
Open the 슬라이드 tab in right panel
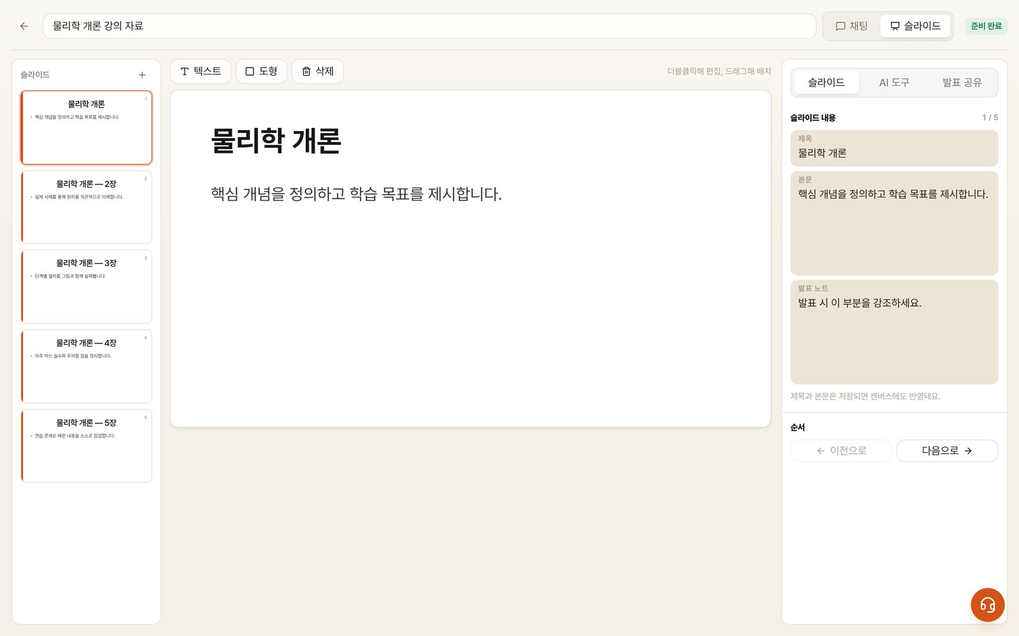point(826,83)
